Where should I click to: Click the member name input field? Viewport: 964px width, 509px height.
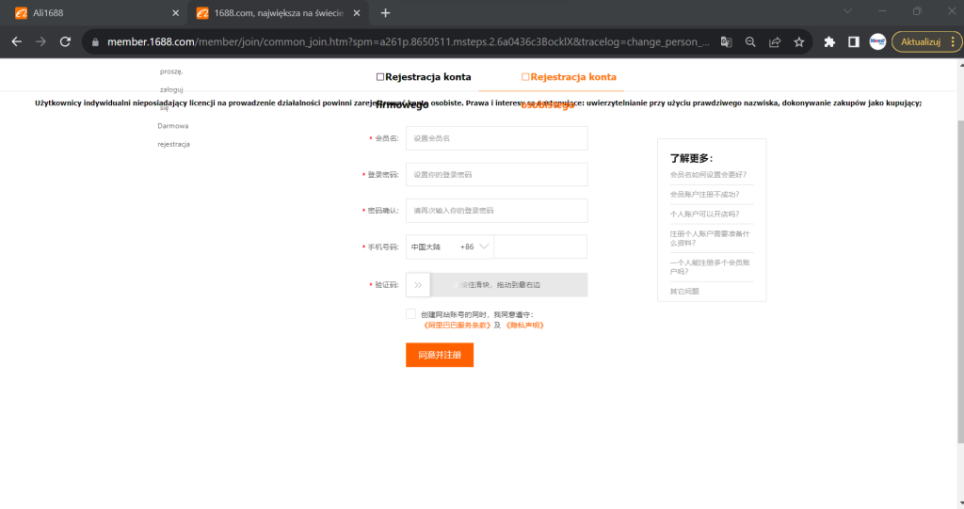click(496, 138)
